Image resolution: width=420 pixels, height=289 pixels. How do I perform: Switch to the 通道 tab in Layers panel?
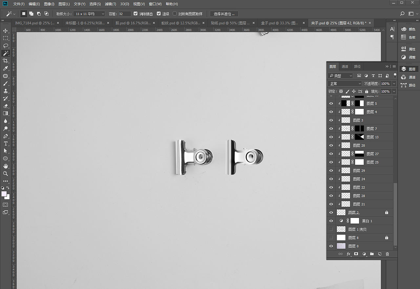click(x=345, y=67)
